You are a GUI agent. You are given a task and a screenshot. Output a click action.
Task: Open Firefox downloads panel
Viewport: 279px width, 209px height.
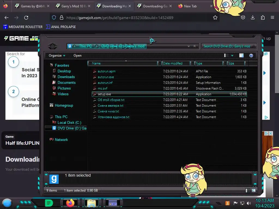click(253, 17)
